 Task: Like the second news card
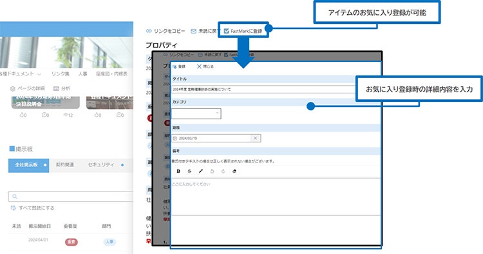tap(98, 115)
